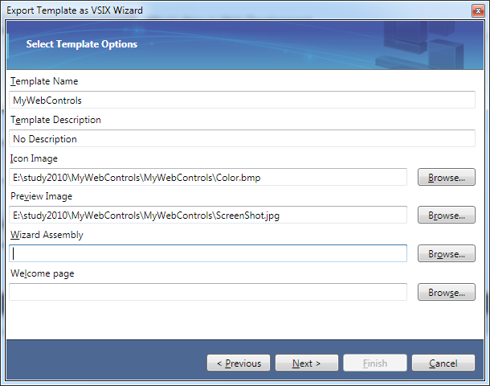490x386 pixels.
Task: Click the Template Name input field
Action: click(x=242, y=100)
